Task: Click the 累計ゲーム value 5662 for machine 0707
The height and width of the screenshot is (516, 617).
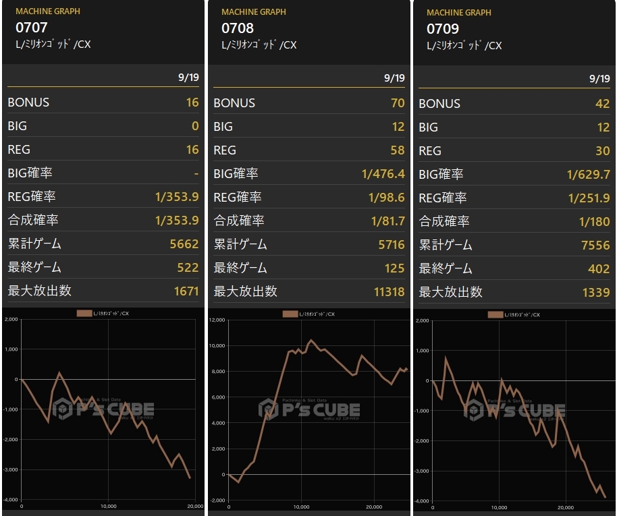Action: [x=184, y=244]
